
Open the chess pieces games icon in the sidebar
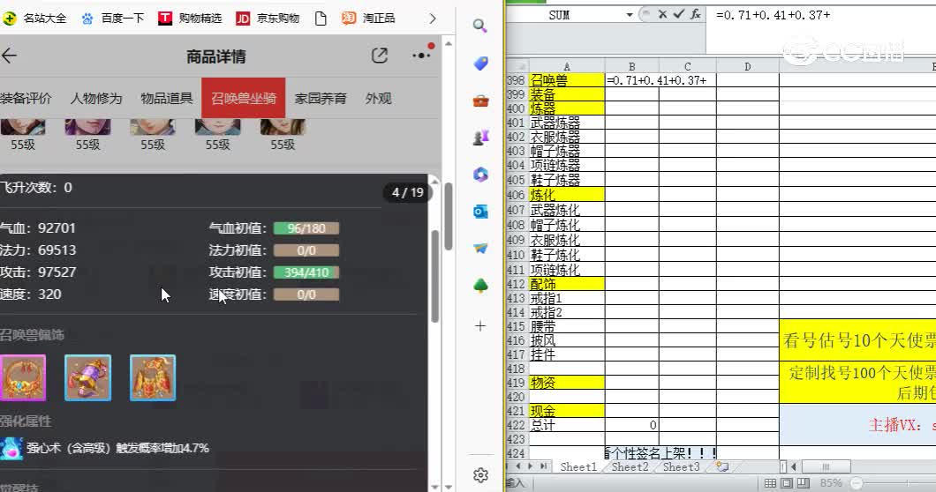click(x=480, y=138)
